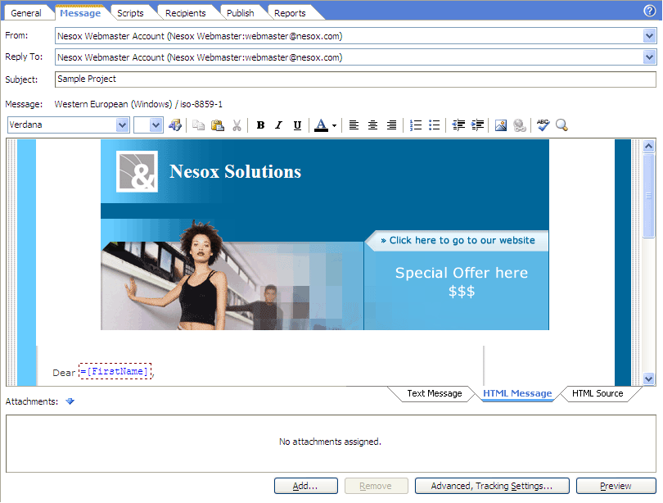Open the Verdana font name dropdown
Screen dimensions: 663x503
coord(122,125)
